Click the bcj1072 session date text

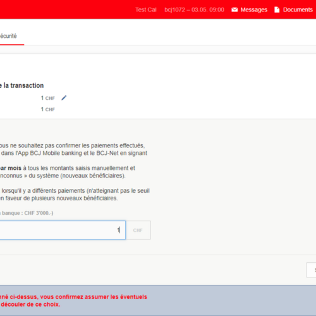[x=194, y=9]
